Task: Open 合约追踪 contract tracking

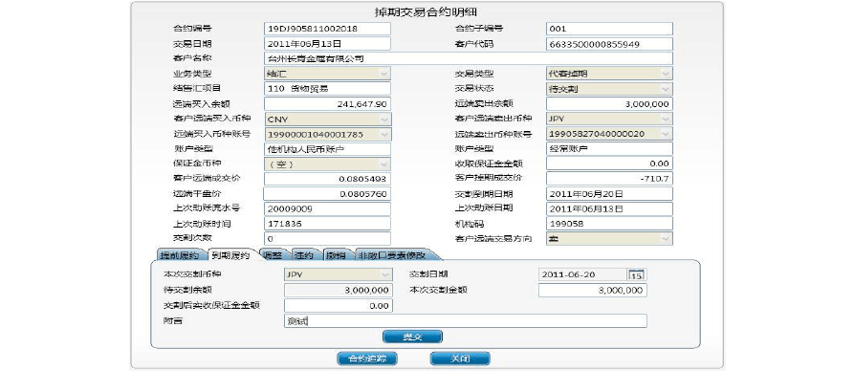Action: click(x=367, y=359)
